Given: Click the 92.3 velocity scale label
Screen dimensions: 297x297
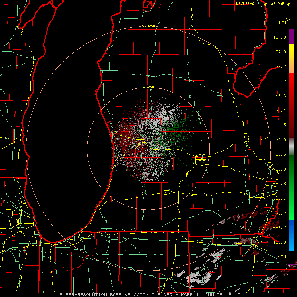Looking at the screenshot, I should [x=281, y=52].
